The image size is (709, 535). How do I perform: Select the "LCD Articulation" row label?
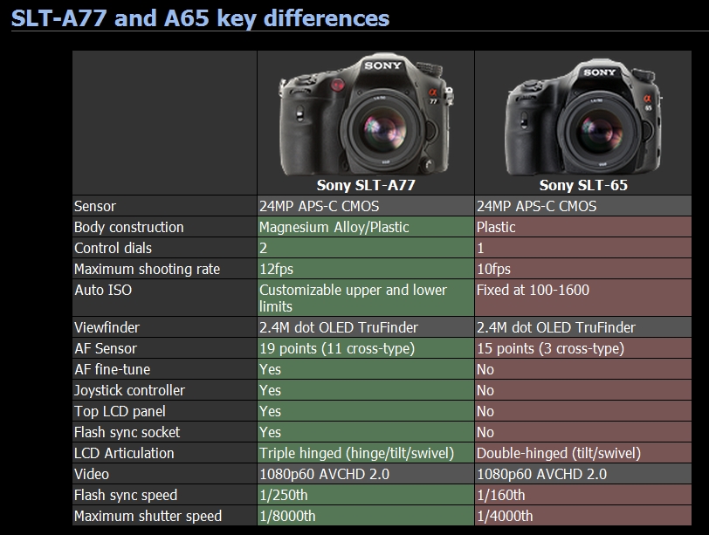124,453
